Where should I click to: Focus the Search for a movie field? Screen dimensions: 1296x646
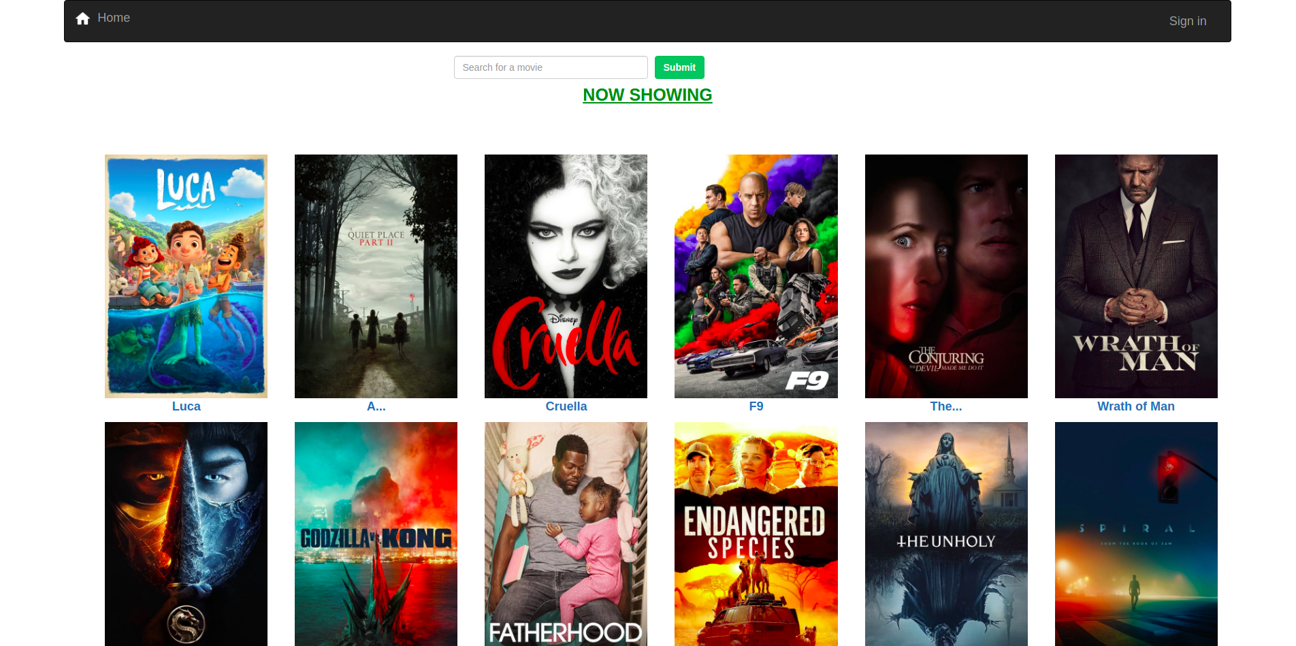coord(551,67)
